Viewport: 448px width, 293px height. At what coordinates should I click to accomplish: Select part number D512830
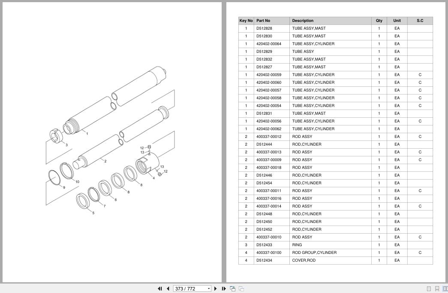(264, 36)
